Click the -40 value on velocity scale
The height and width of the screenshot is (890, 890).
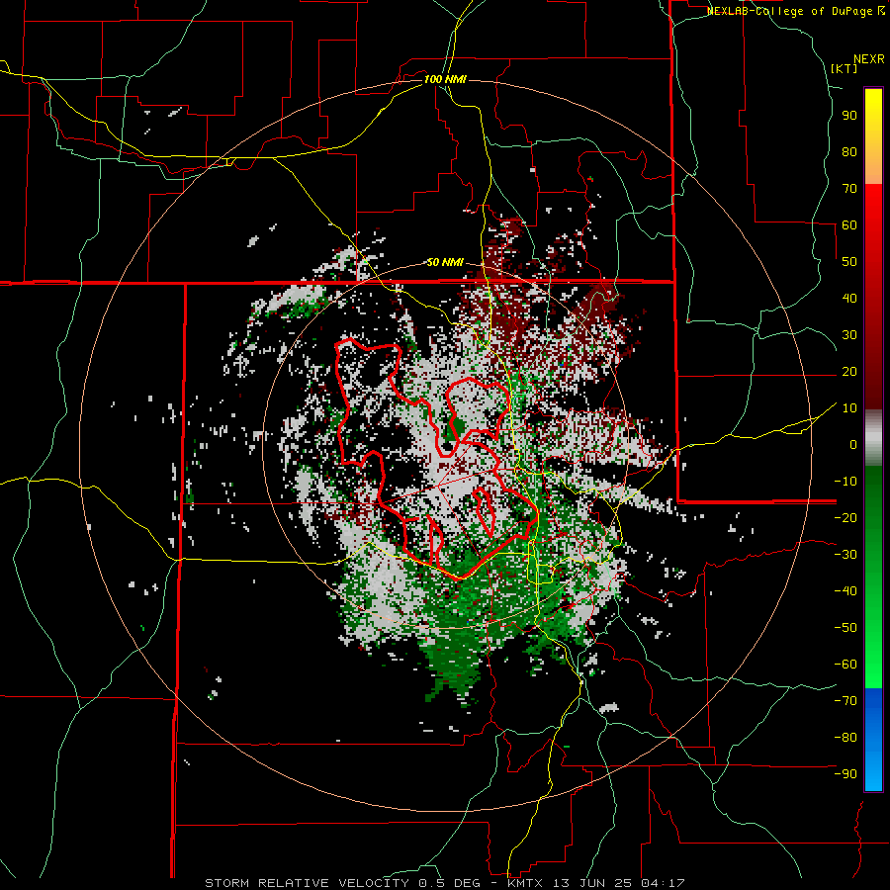(845, 591)
